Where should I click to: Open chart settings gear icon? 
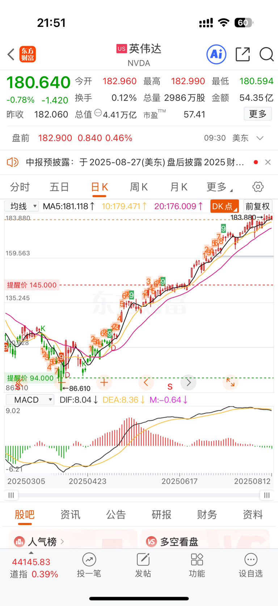(258, 187)
